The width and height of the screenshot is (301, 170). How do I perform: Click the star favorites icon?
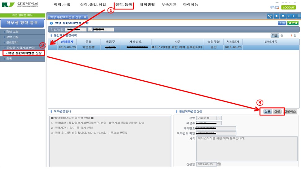tap(277, 16)
